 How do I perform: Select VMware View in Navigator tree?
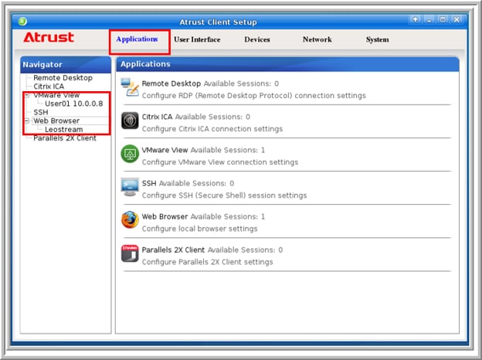[56, 95]
